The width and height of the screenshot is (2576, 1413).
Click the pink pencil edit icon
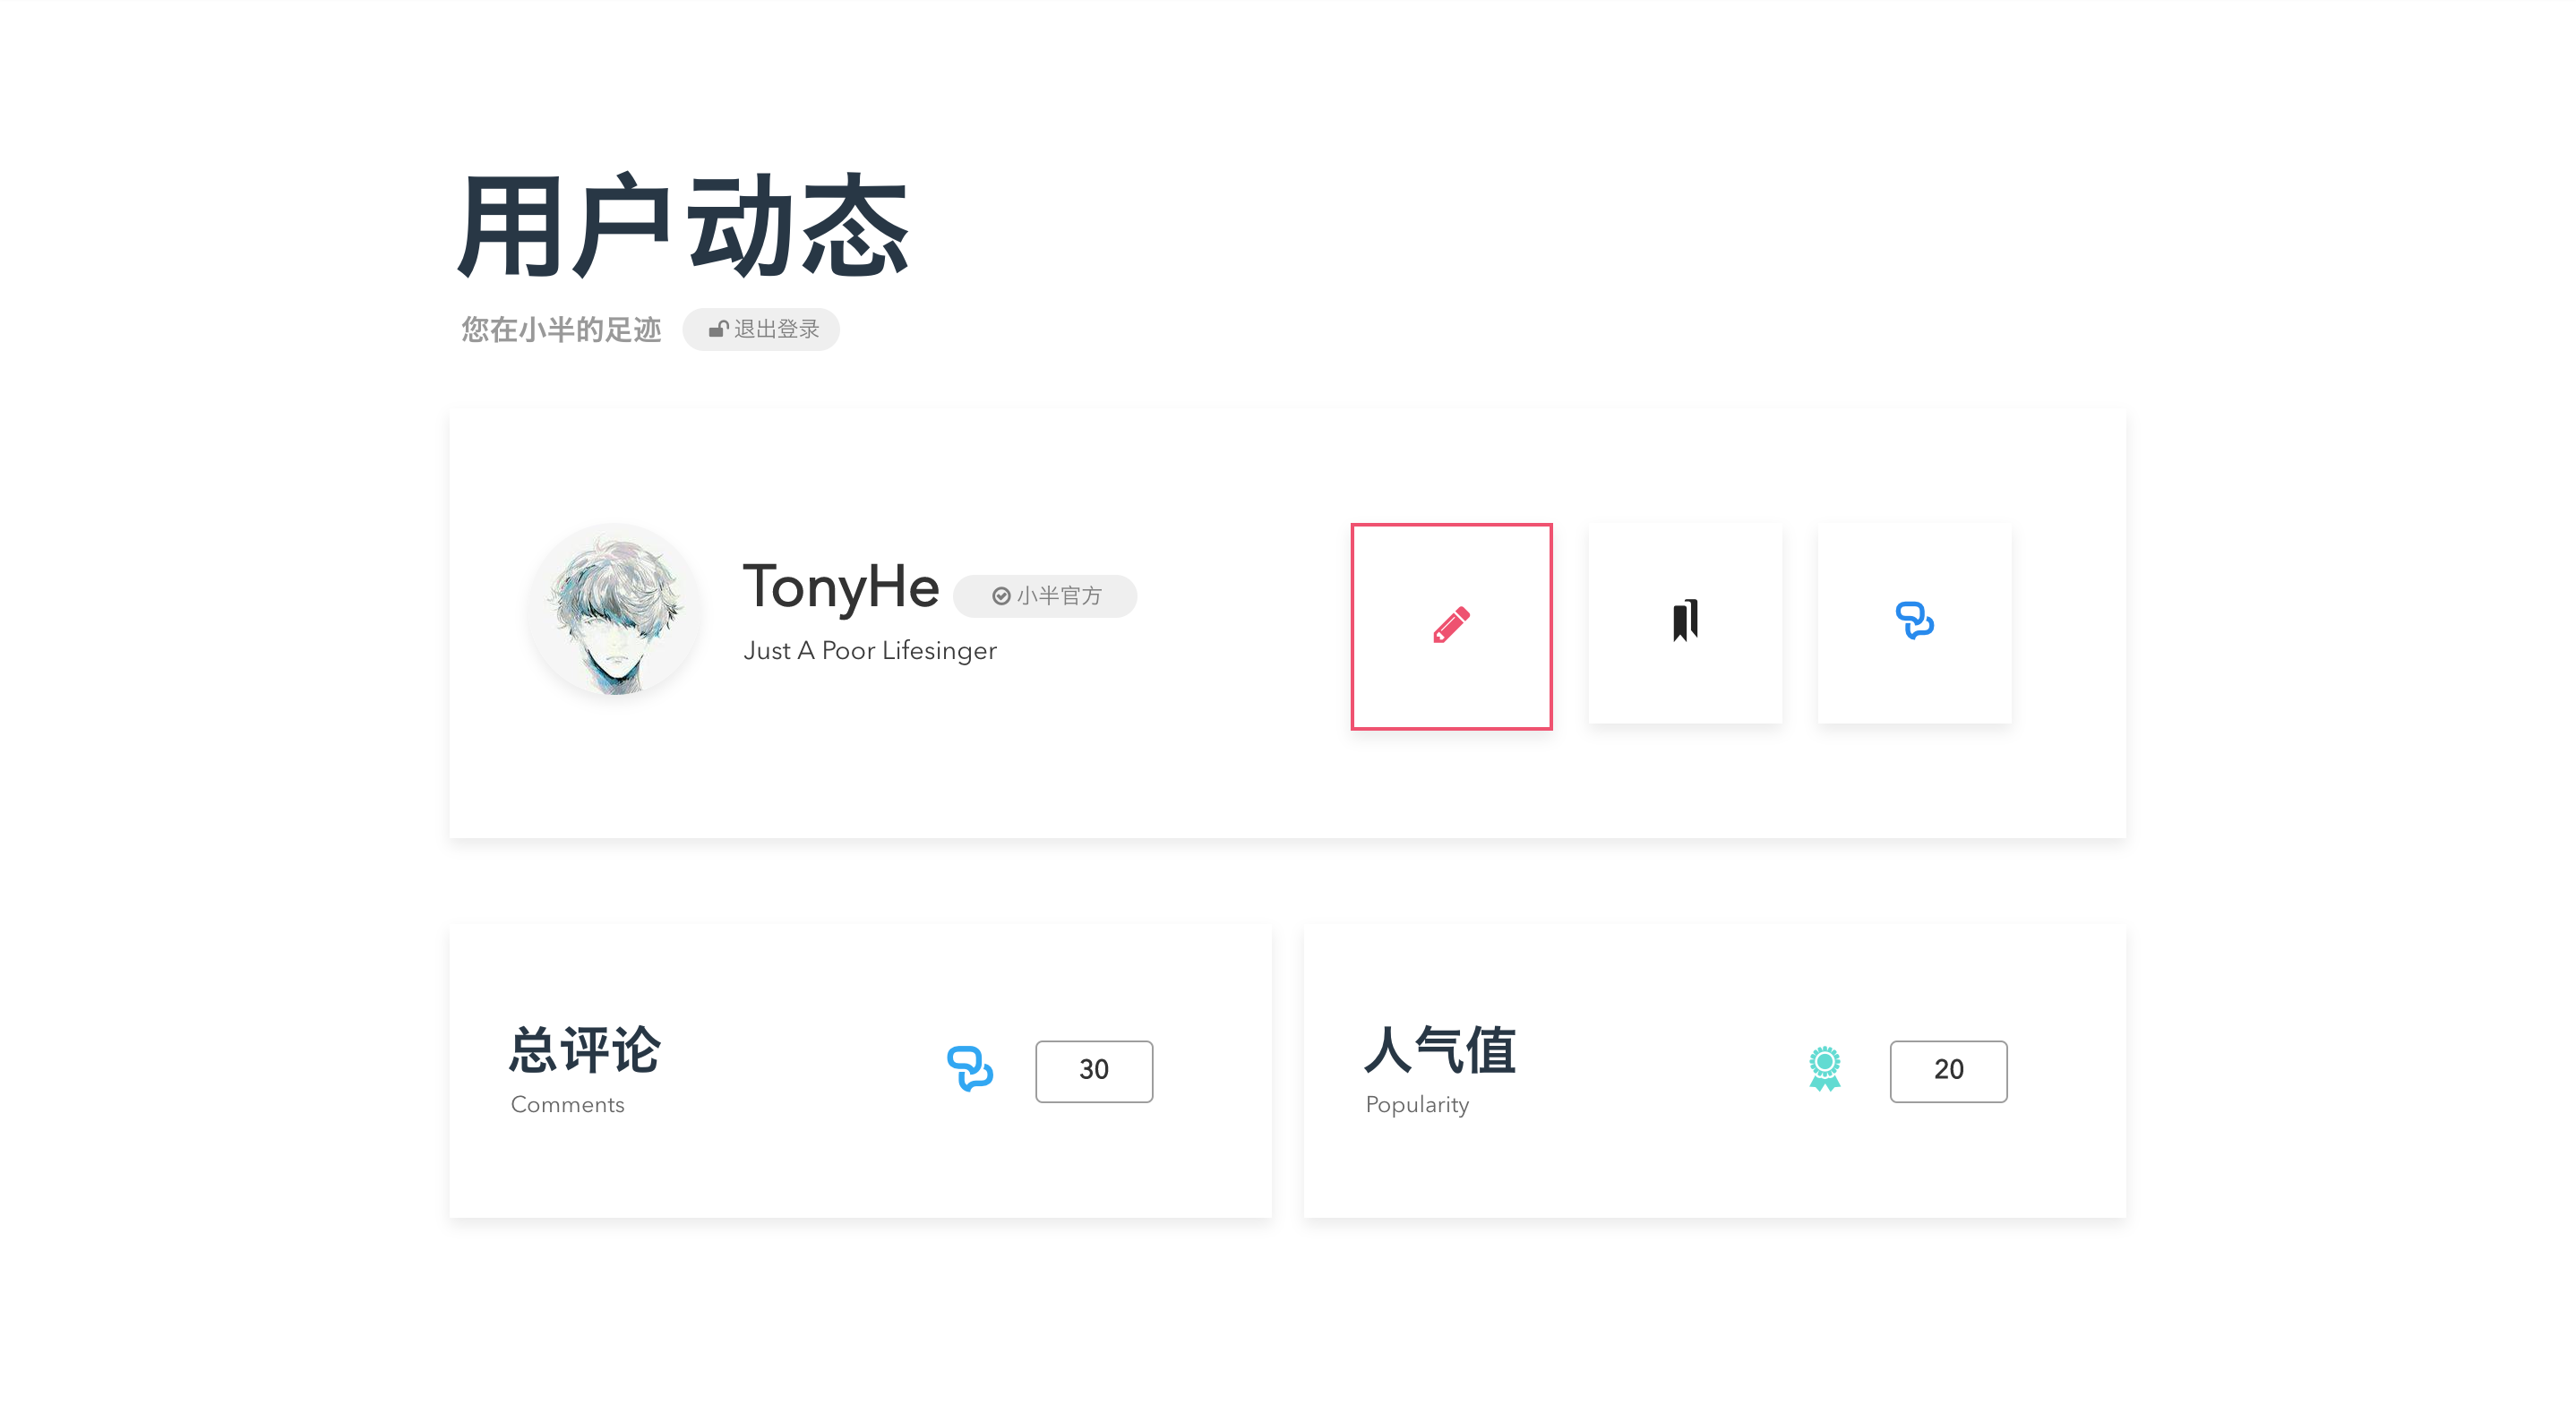(x=1451, y=625)
